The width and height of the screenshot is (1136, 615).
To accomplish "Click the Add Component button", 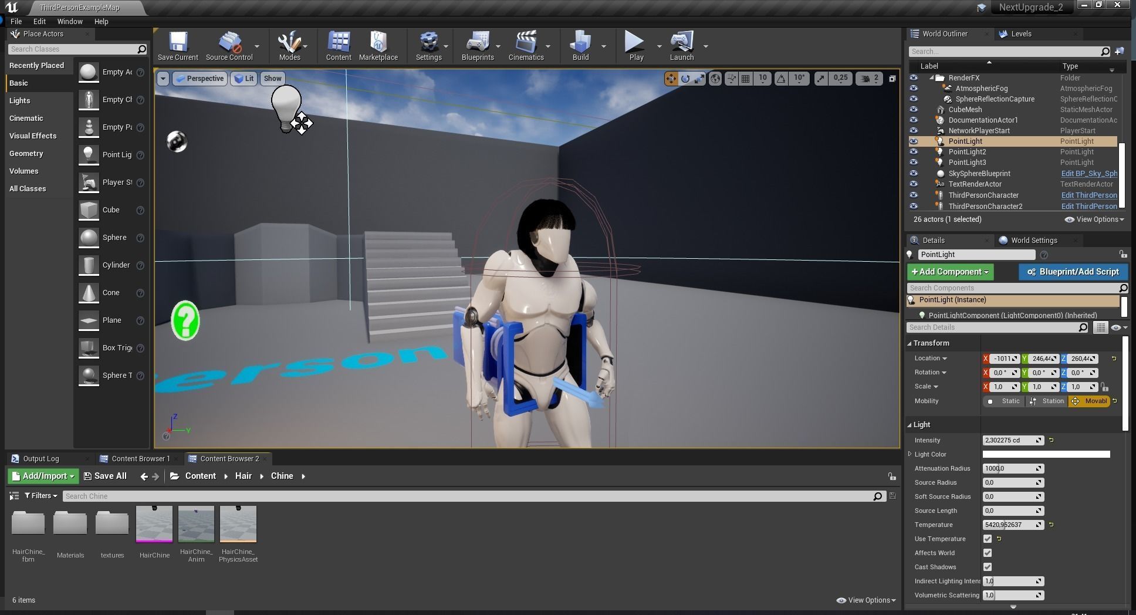I will tap(950, 272).
